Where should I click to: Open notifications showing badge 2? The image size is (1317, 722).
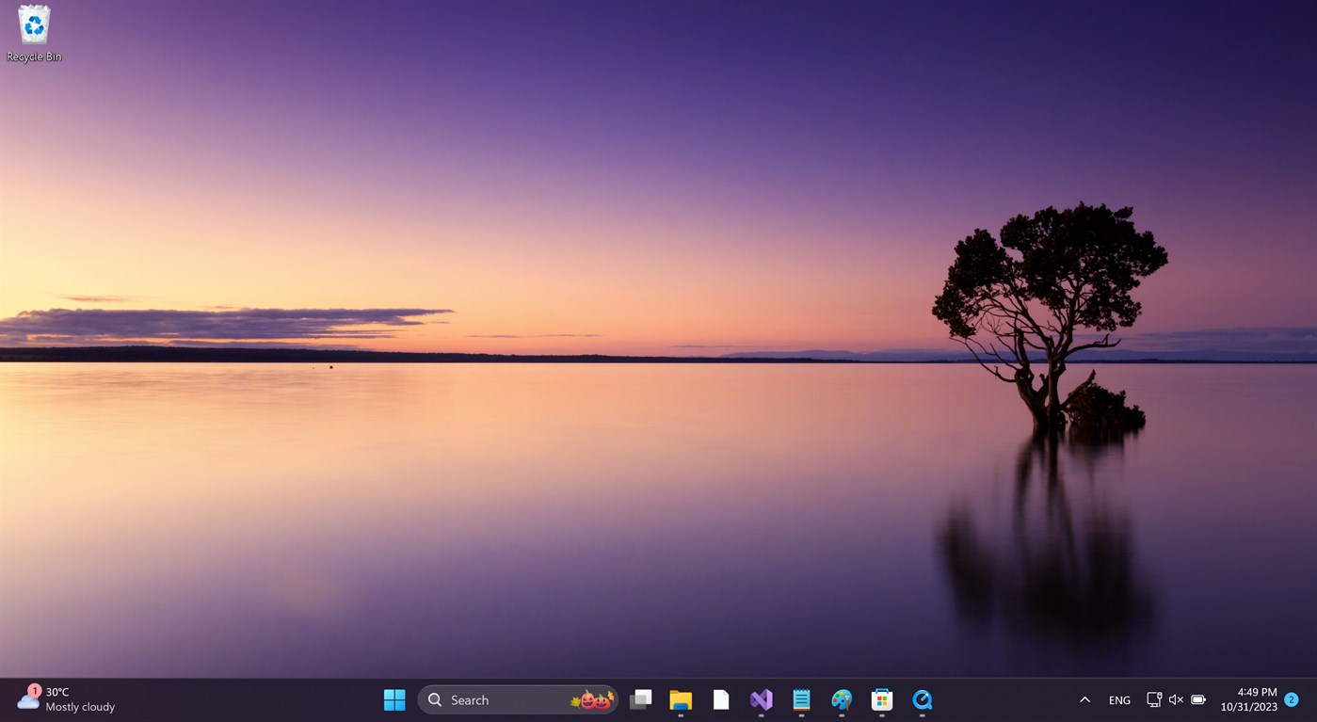tap(1291, 699)
